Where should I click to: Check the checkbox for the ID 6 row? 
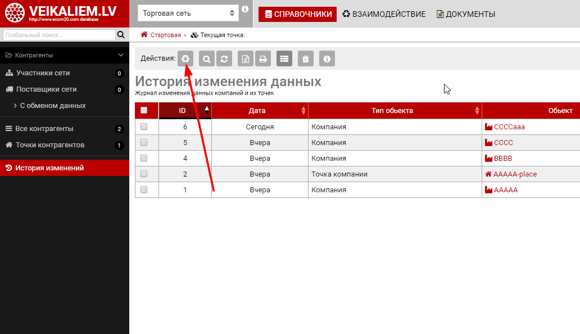pyautogui.click(x=144, y=127)
